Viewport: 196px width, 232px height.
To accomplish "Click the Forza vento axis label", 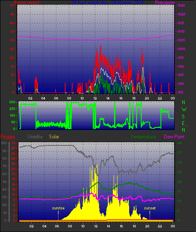I will pos(27,3).
